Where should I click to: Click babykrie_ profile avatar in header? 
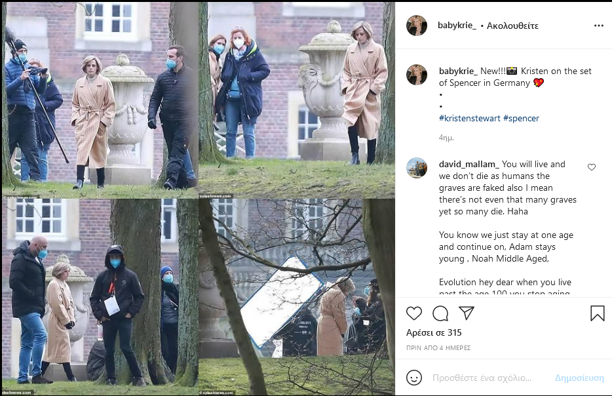pyautogui.click(x=417, y=26)
